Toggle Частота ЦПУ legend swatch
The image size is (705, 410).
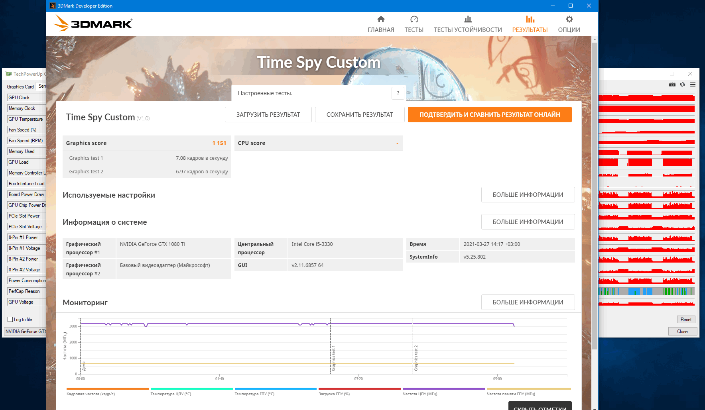click(x=444, y=388)
